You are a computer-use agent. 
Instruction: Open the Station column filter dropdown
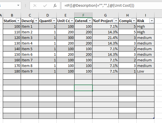(x=18, y=21)
